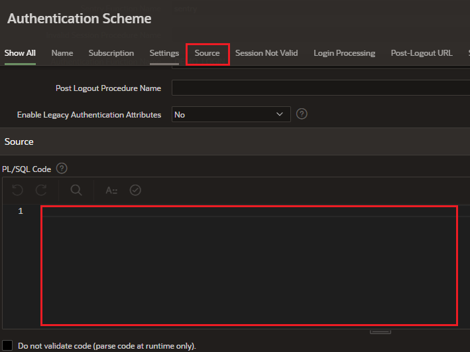This screenshot has height=352, width=470.
Task: Enable Do not validate code checkbox
Action: coord(7,345)
